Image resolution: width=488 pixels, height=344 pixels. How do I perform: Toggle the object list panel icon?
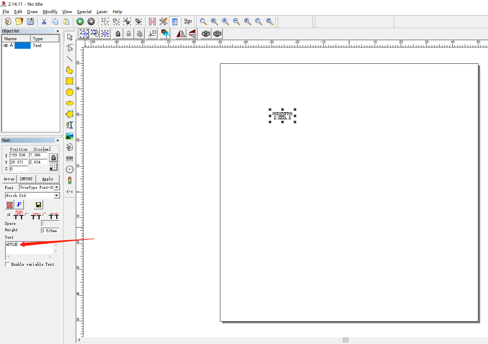175,22
